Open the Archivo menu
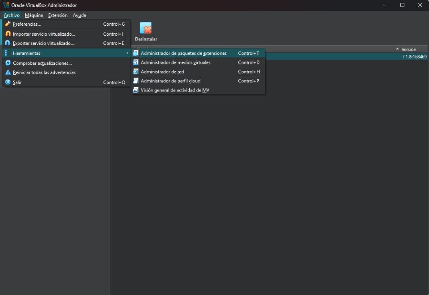Viewport: 429px width, 295px height. [11, 15]
